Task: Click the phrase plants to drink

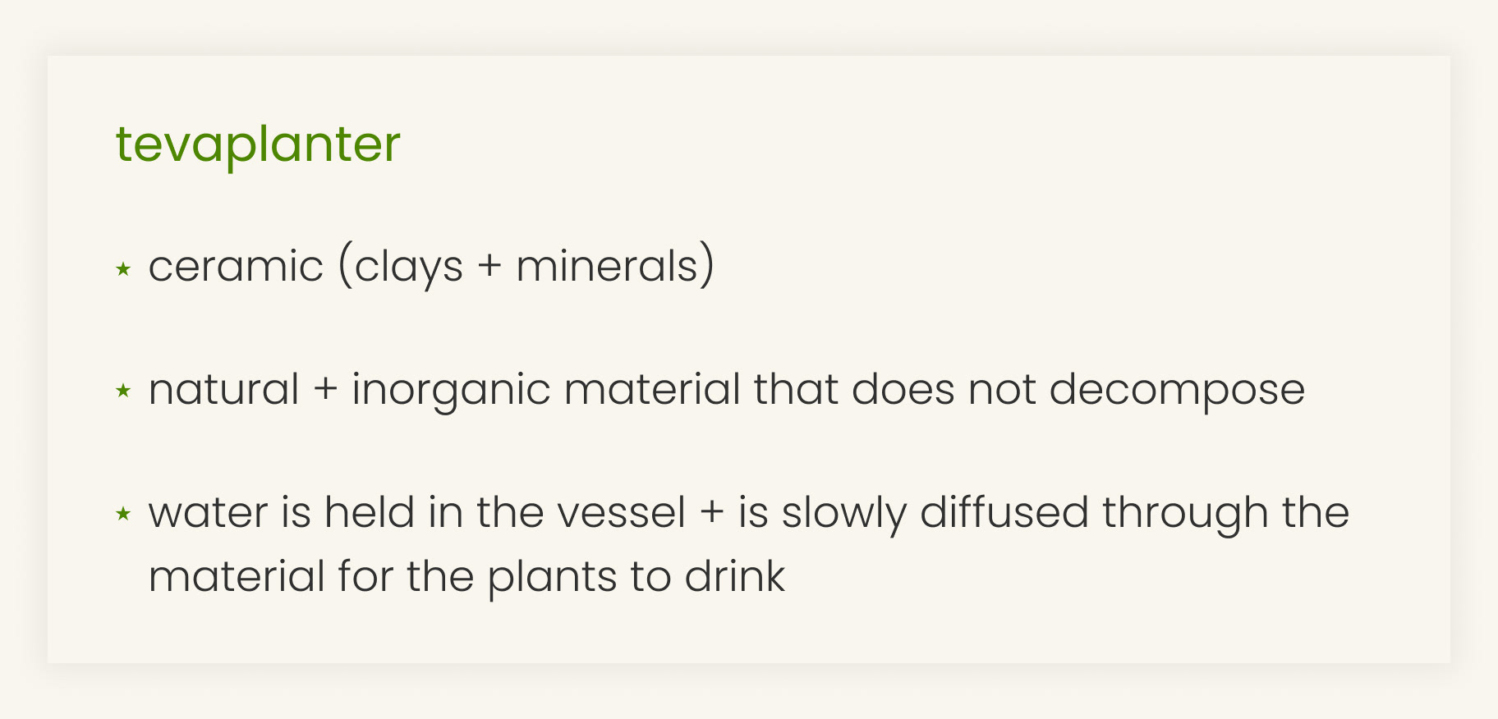Action: pos(636,577)
